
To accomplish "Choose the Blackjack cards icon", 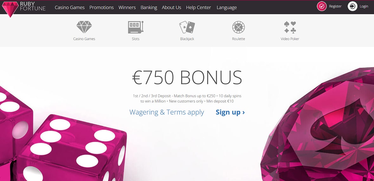I will click(187, 27).
